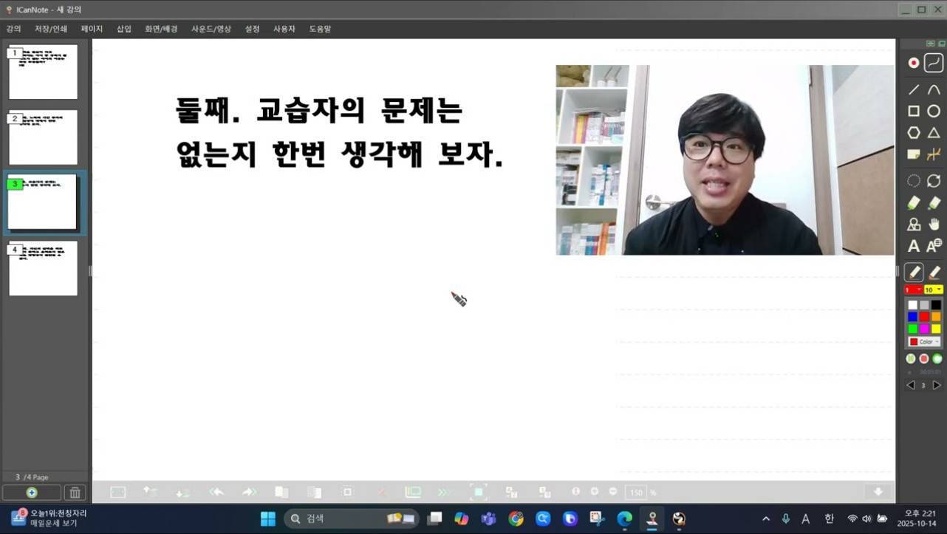Open the red pen number dropdown
This screenshot has height=534, width=947.
pos(914,290)
